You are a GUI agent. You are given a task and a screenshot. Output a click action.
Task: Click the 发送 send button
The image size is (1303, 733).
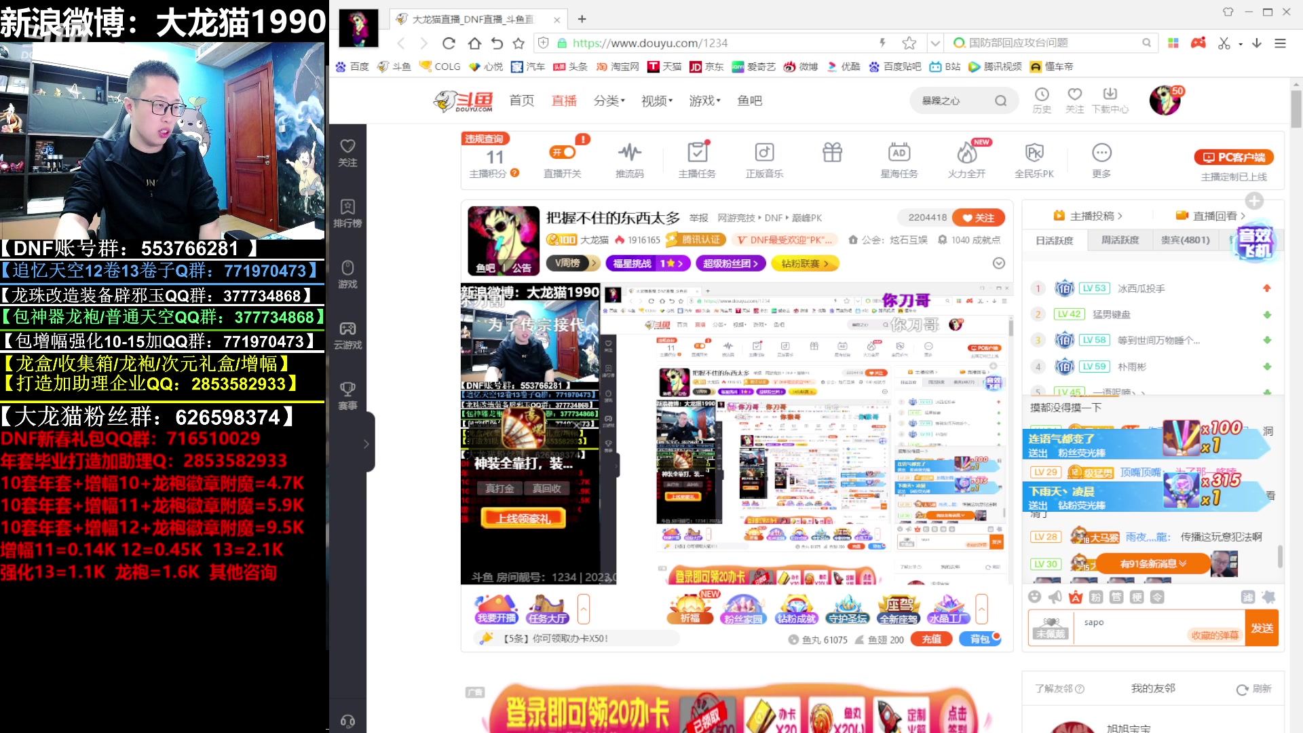click(1262, 628)
